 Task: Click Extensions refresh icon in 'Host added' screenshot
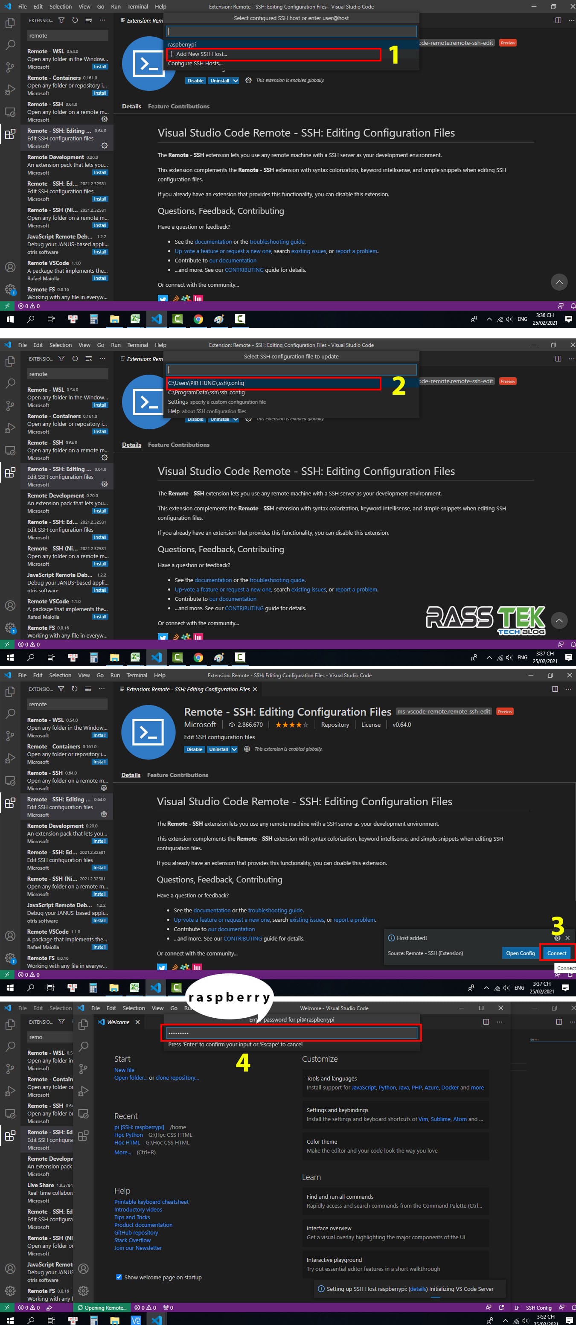tap(75, 689)
